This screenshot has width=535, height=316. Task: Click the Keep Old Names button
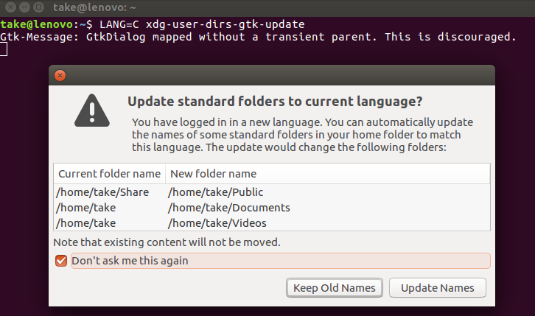pos(335,288)
